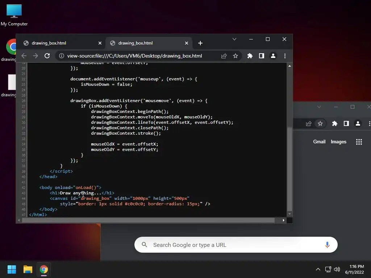The image size is (371, 278).
Task: Click the closing </head> tag
Action: 48,177
